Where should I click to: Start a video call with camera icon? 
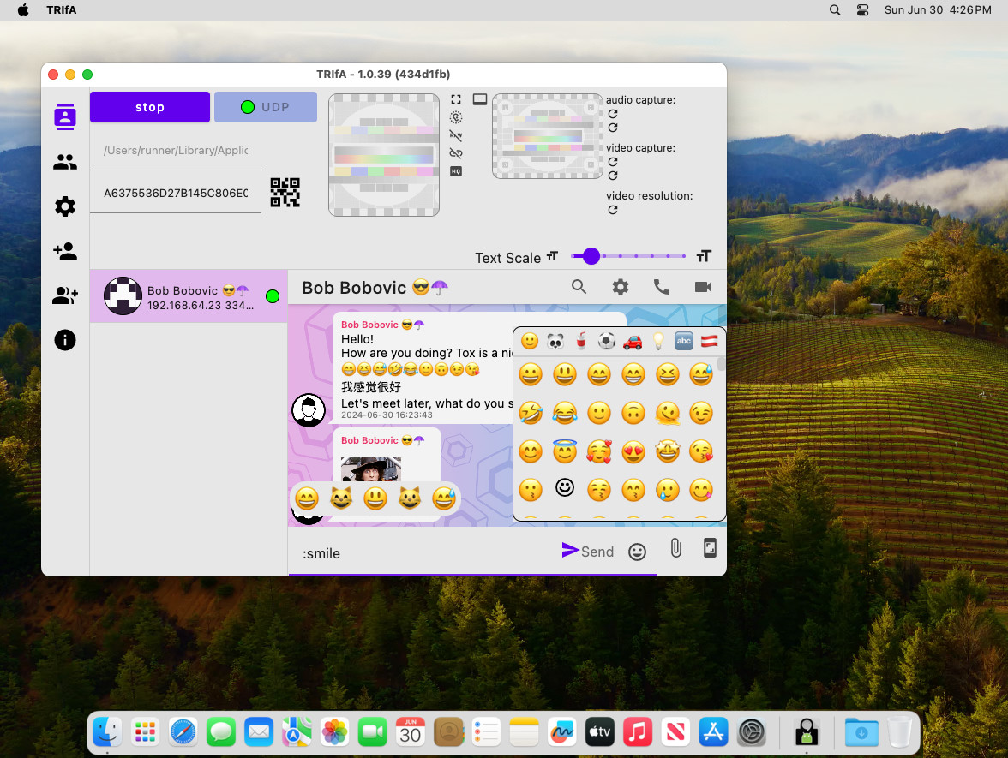[x=703, y=287]
